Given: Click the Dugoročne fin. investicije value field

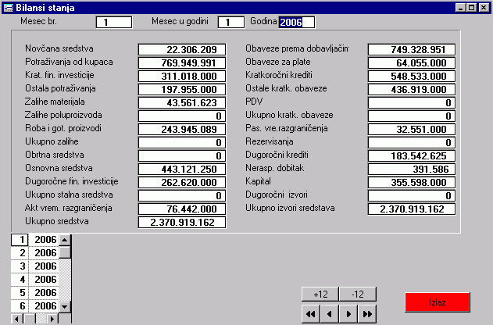Looking at the screenshot, I should 182,182.
